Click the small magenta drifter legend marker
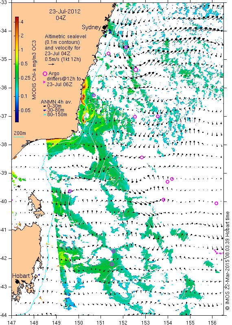 tap(44, 82)
